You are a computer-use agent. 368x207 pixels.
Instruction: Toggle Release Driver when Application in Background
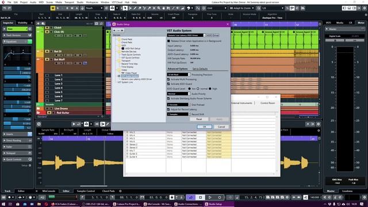(168, 41)
